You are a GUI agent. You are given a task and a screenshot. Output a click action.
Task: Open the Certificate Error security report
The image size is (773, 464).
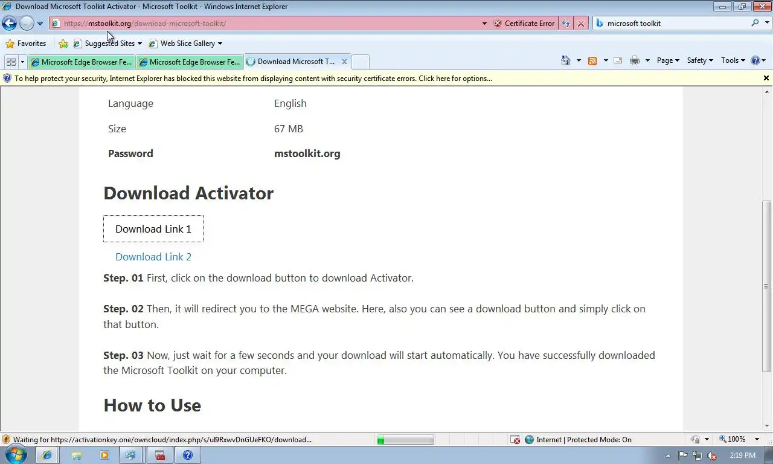tap(524, 24)
